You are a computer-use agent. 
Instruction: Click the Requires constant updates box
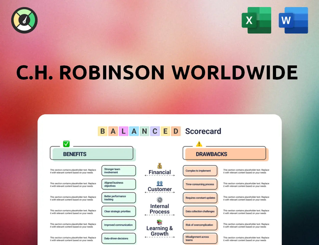coord(200,198)
